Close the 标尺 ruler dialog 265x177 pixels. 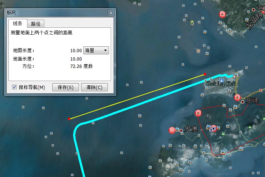[111, 13]
